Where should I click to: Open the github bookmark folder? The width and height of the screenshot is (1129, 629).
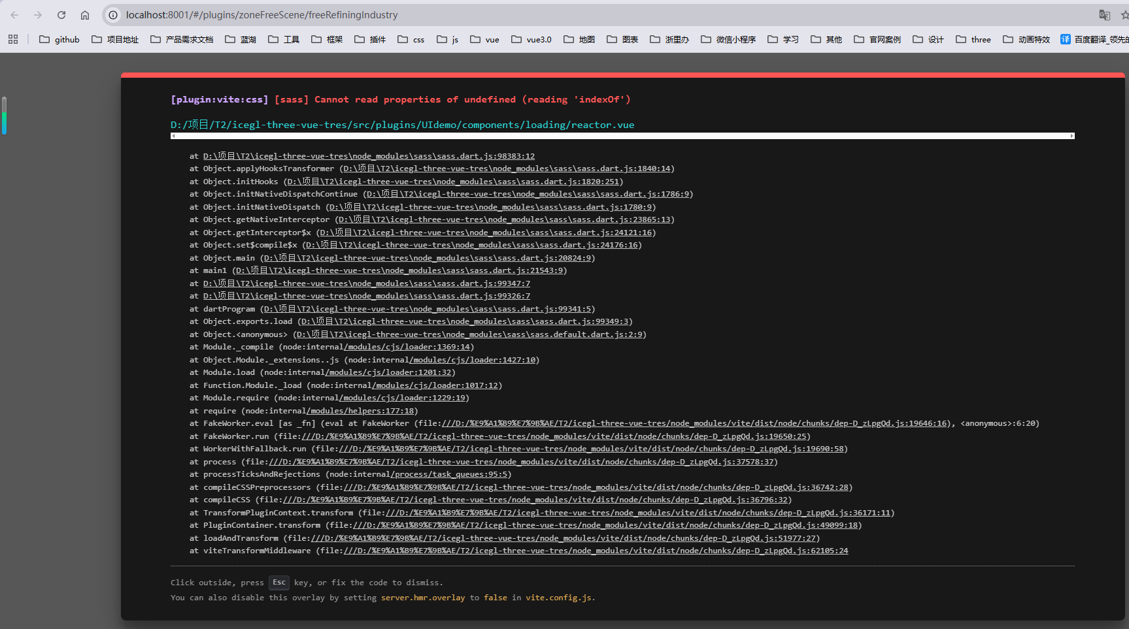(59, 39)
